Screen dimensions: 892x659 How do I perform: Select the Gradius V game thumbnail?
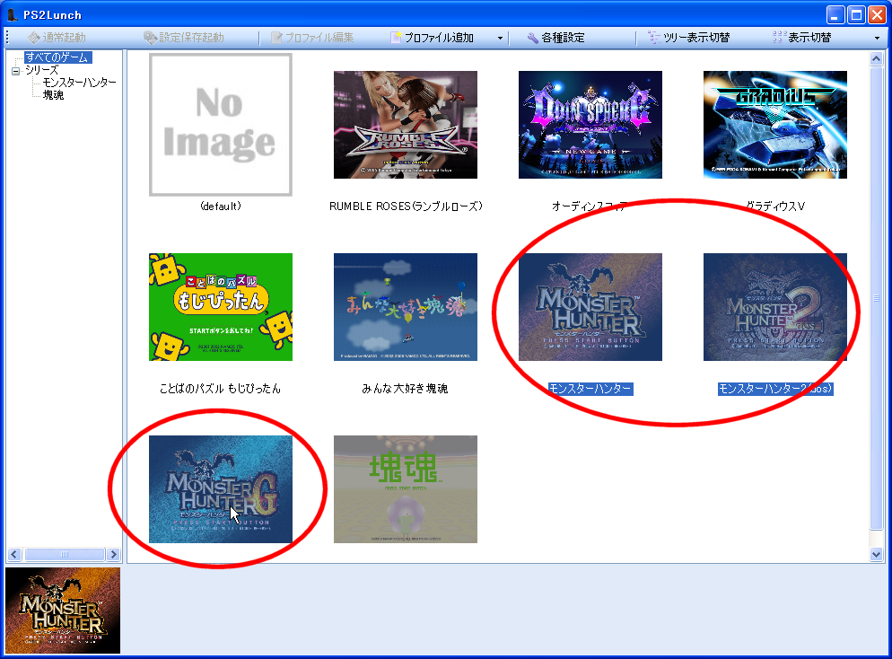(x=775, y=125)
